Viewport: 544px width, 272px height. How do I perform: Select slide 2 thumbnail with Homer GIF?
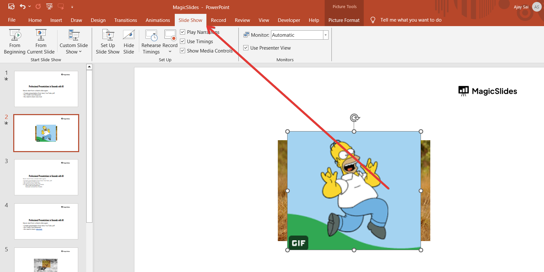(46, 133)
